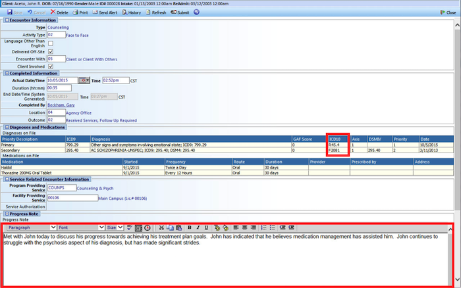Click the blue round help icon after Submit

point(197,12)
